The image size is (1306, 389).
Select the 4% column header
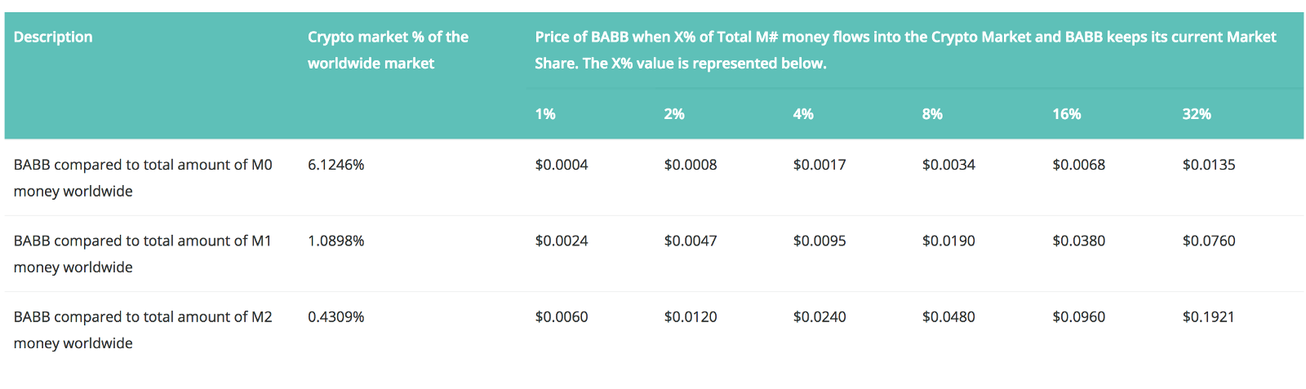803,114
